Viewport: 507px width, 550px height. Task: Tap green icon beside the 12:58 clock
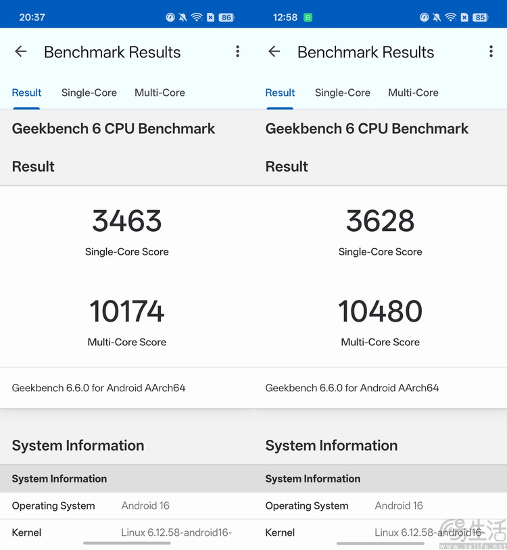[x=308, y=18]
